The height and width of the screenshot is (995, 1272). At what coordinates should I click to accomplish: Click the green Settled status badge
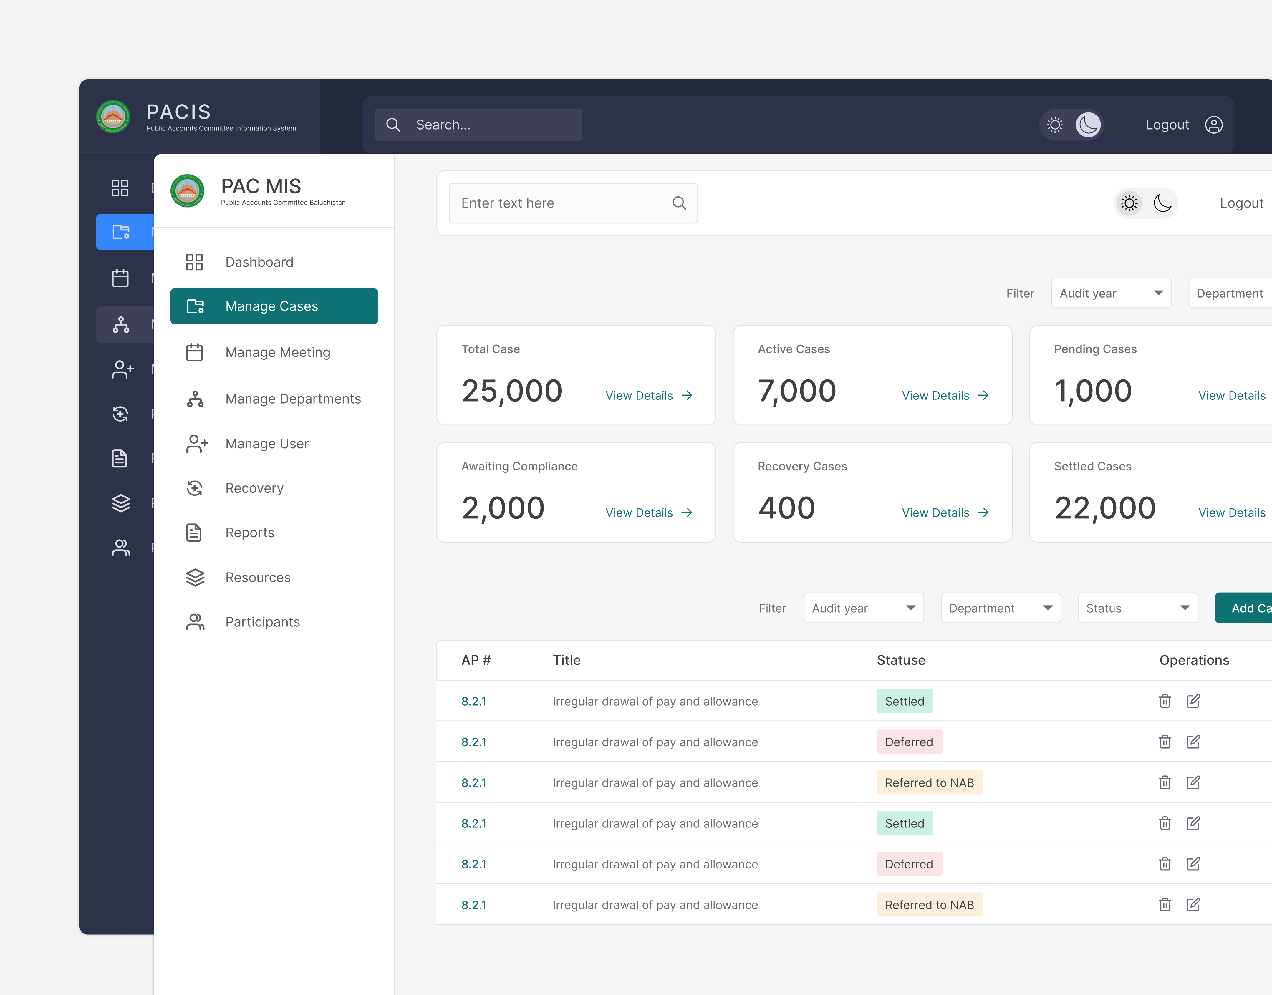click(904, 701)
